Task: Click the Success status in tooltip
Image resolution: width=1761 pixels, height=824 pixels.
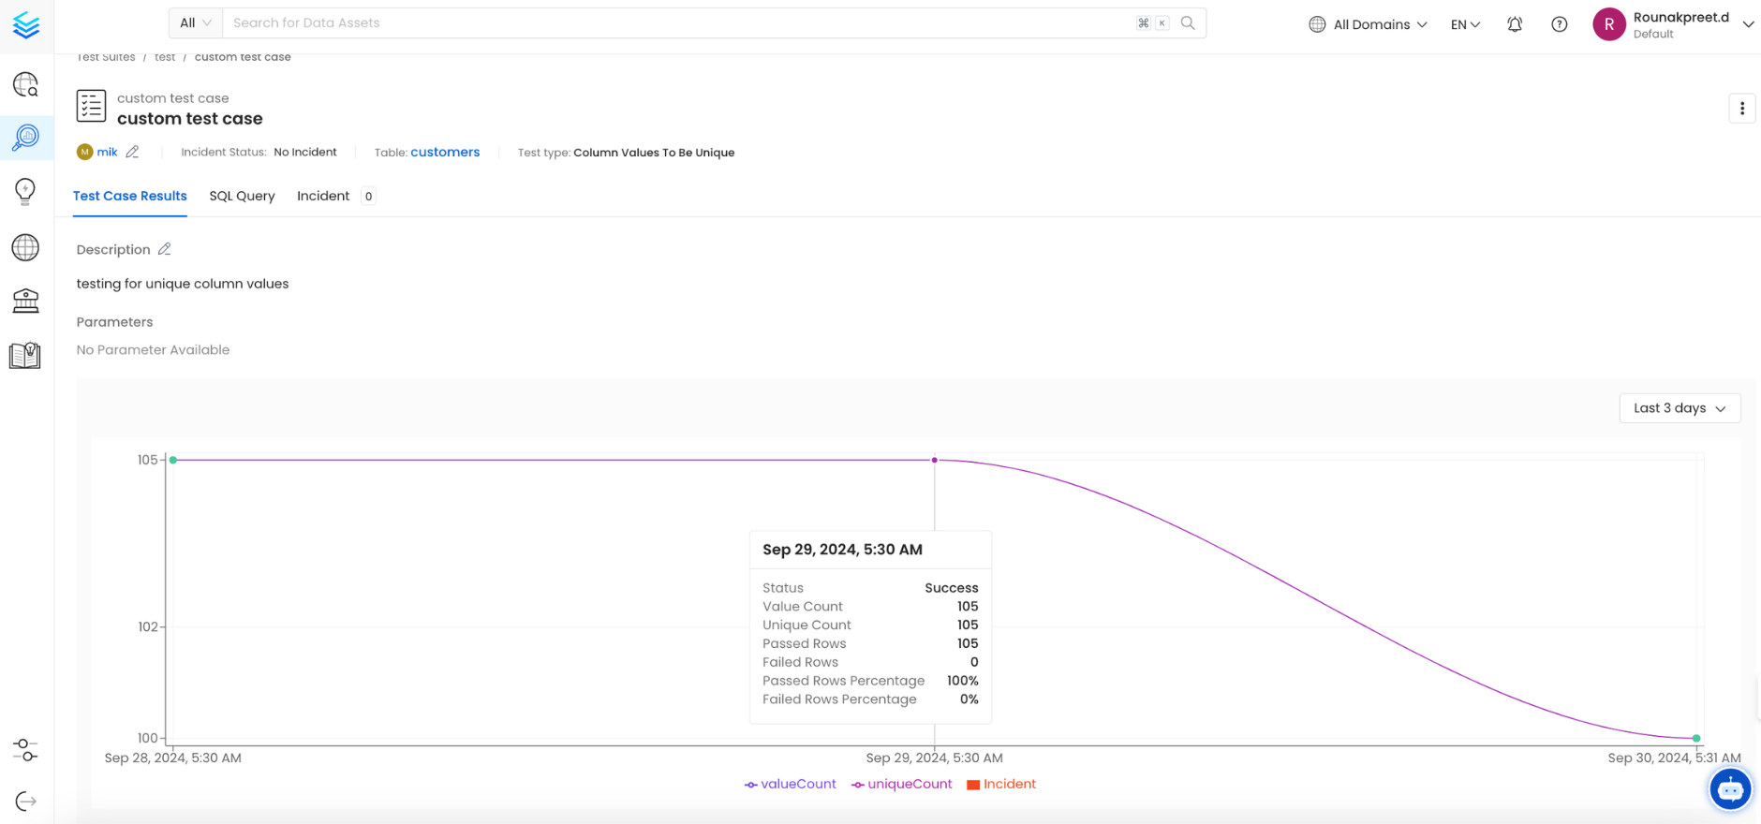Action: pyautogui.click(x=952, y=588)
